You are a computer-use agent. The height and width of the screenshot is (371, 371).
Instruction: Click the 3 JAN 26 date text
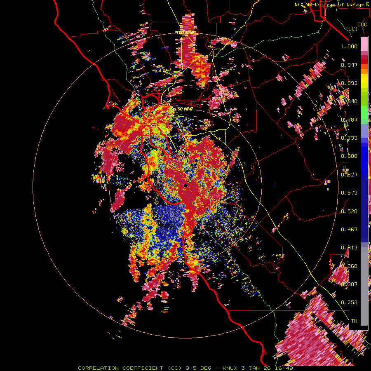(257, 368)
